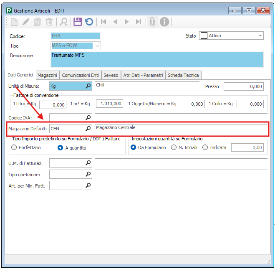Click the purple Save floppy disk icon

pos(78,22)
